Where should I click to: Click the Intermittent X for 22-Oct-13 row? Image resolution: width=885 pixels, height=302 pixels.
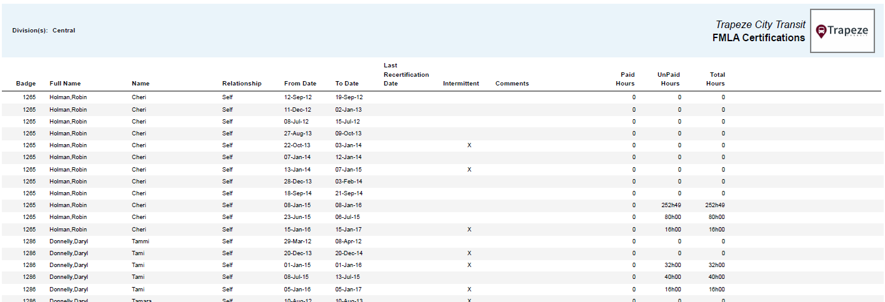coord(469,145)
